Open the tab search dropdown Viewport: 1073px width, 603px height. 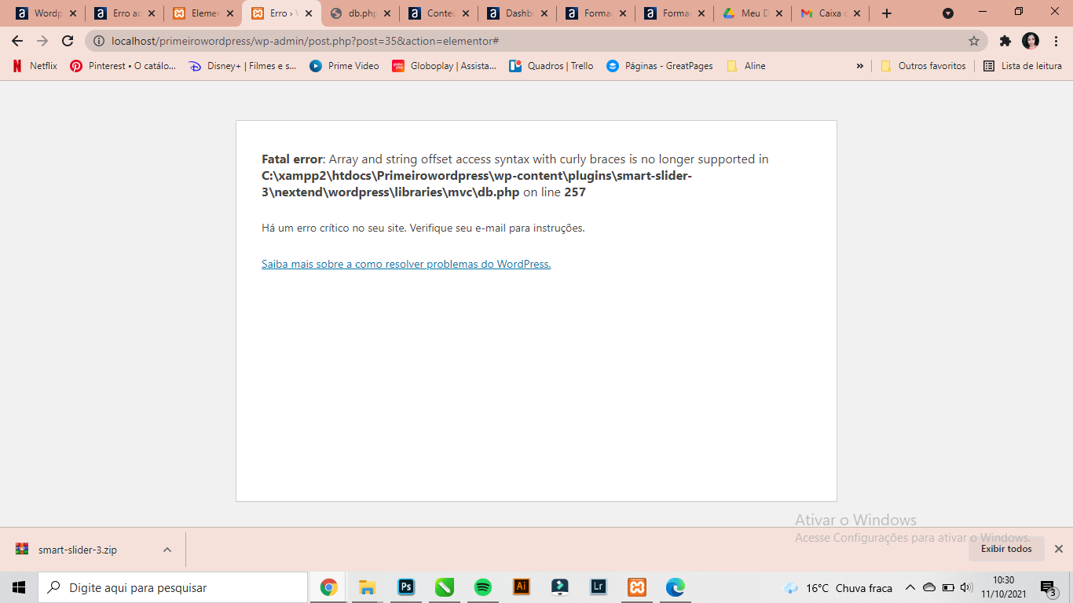point(948,13)
